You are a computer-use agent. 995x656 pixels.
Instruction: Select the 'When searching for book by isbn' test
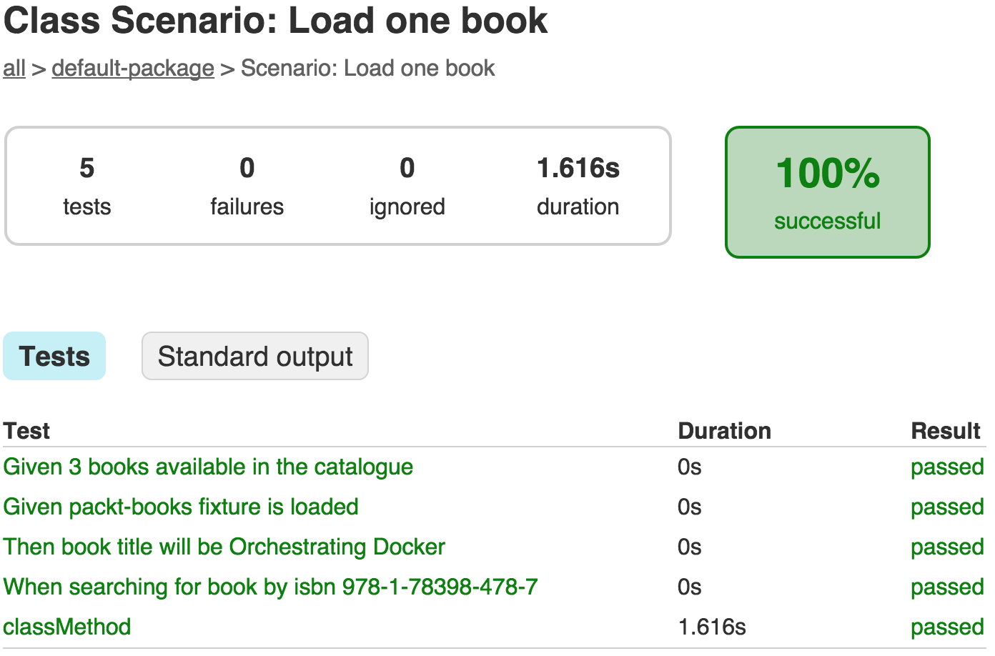(270, 587)
